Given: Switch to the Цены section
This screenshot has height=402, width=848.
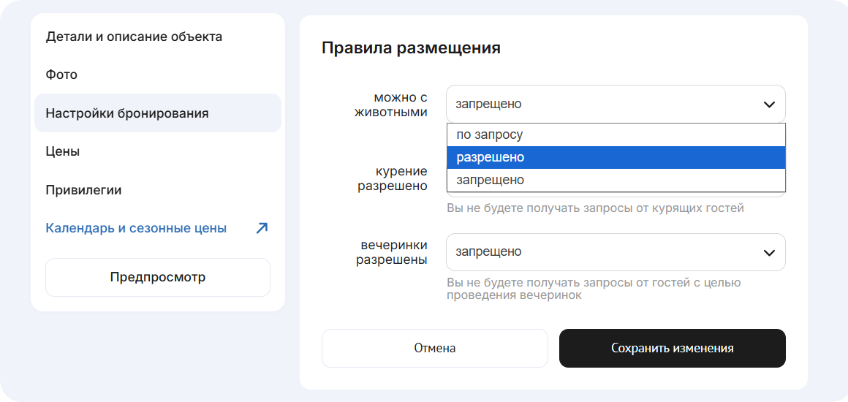Looking at the screenshot, I should [63, 151].
